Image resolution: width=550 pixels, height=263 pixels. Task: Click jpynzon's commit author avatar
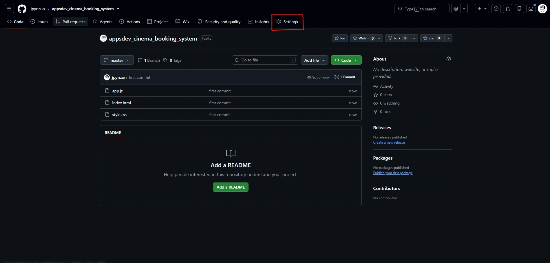107,77
